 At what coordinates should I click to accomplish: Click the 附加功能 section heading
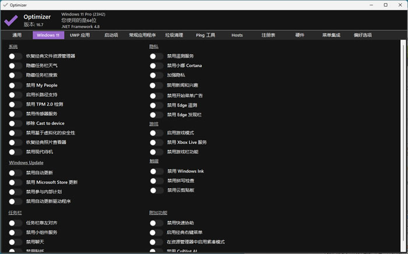pyautogui.click(x=158, y=213)
